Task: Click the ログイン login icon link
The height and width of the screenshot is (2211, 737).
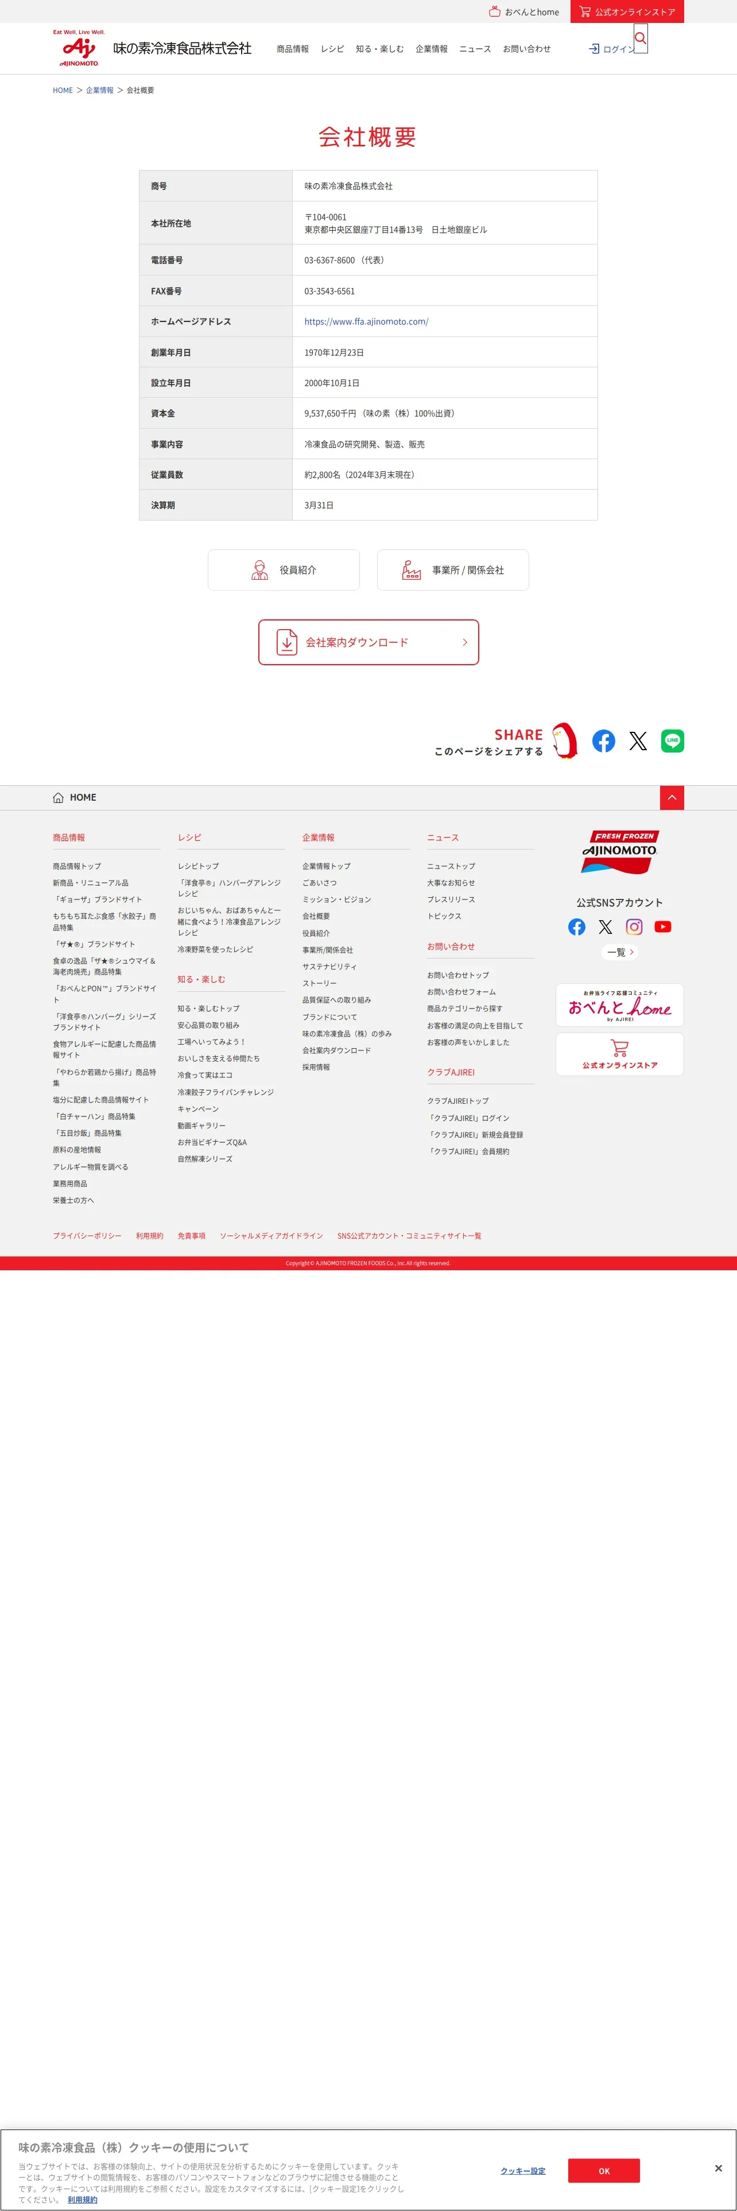Action: tap(612, 49)
